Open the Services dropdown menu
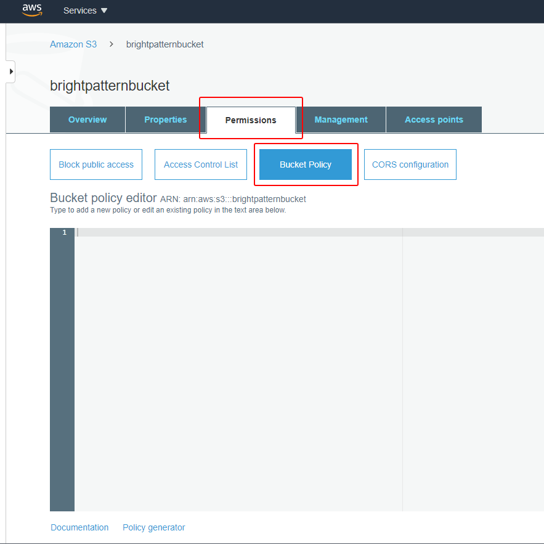The height and width of the screenshot is (544, 544). pyautogui.click(x=85, y=10)
